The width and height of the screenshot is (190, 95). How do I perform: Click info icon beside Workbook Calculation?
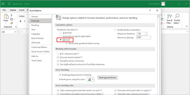(x=77, y=30)
